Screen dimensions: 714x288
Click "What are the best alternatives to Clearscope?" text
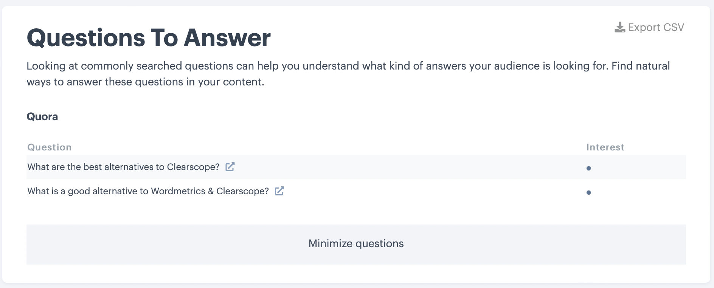point(123,167)
